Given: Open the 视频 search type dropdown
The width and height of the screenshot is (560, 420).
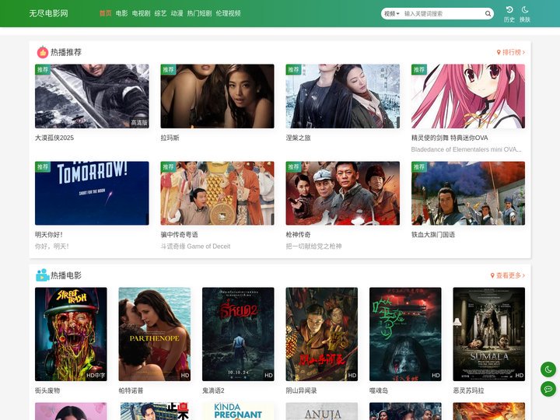Looking at the screenshot, I should [x=392, y=13].
